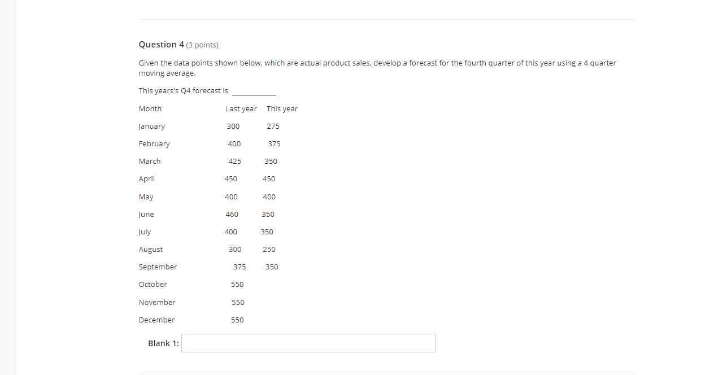Select the February row label
The height and width of the screenshot is (375, 714).
154,143
